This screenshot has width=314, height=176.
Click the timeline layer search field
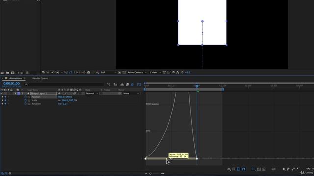tap(64, 85)
